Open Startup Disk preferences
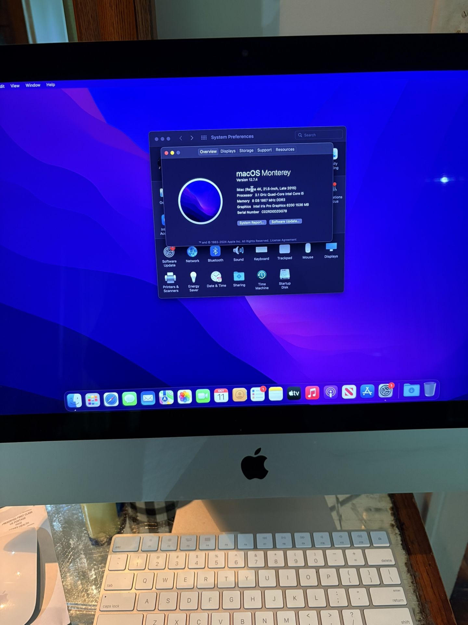The height and width of the screenshot is (625, 468). [x=285, y=275]
